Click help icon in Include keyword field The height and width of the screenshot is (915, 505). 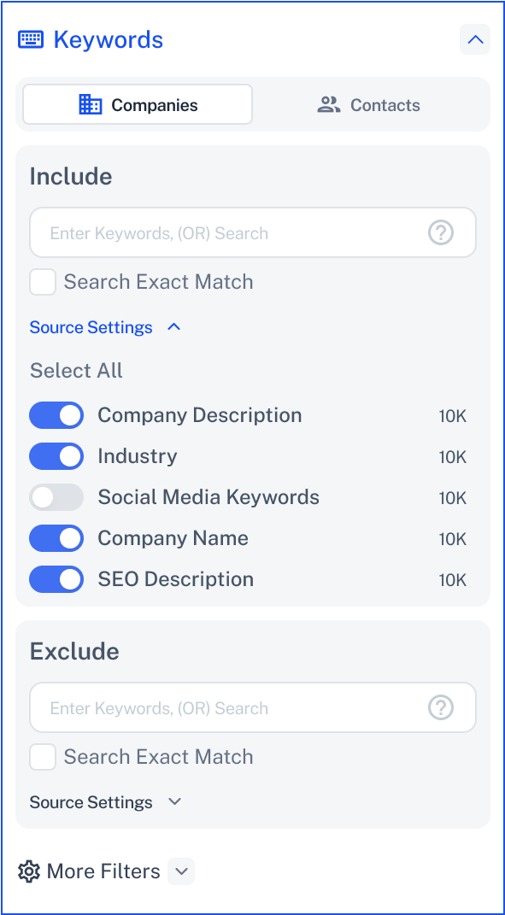point(441,233)
